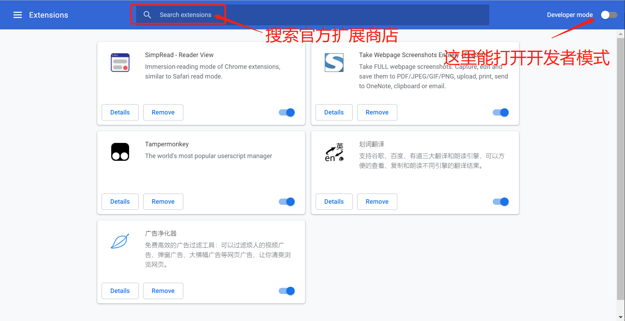Click the 支持谷歌、百度 translation description
The height and width of the screenshot is (321, 625).
coord(432,161)
